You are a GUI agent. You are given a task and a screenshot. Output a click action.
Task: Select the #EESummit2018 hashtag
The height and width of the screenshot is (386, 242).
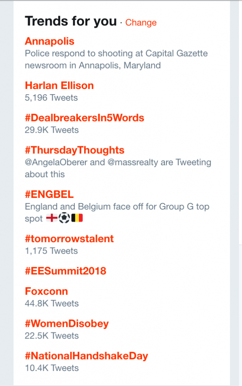(65, 271)
